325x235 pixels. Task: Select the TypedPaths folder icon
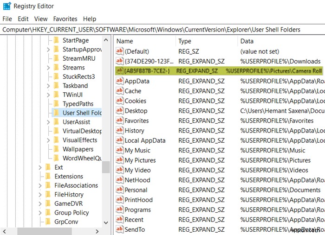pos(56,103)
